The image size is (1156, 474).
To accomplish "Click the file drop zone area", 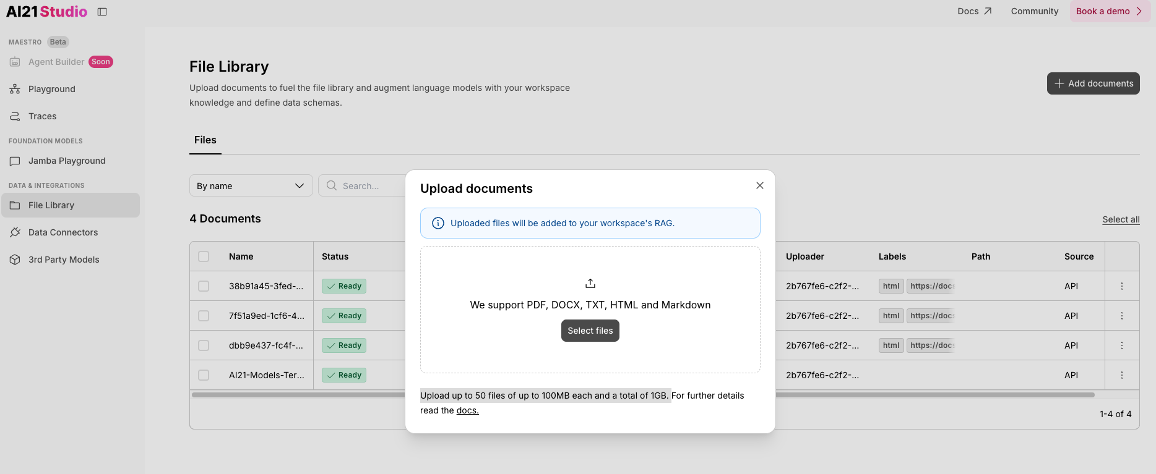I will pyautogui.click(x=590, y=310).
